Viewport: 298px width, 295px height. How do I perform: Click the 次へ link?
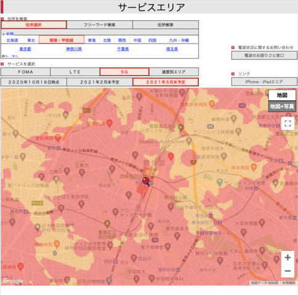pos(15,56)
